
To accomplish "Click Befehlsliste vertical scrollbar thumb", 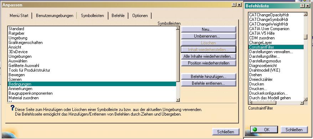I will coord(306,37).
